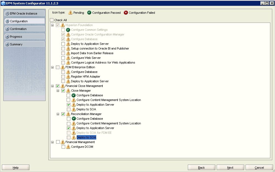Collapse the Hyperion Foundation tree node
Viewport: 275px width, 172px height.
pos(52,25)
